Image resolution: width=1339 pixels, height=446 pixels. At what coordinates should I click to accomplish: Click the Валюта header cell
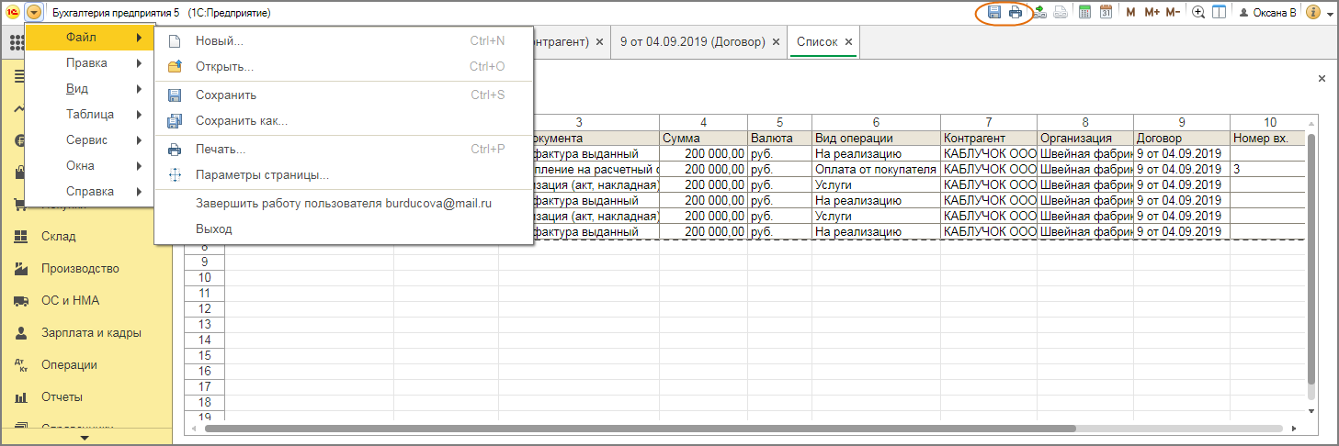[779, 139]
